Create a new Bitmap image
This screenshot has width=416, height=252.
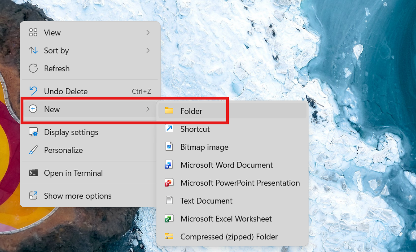click(232, 147)
